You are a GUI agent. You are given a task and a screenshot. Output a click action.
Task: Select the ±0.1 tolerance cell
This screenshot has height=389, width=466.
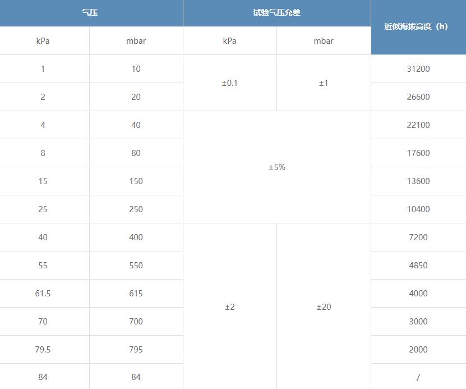(x=229, y=83)
